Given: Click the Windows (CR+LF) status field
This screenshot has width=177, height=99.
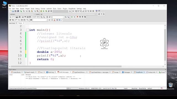Looking at the screenshot, I should pos(84,89).
